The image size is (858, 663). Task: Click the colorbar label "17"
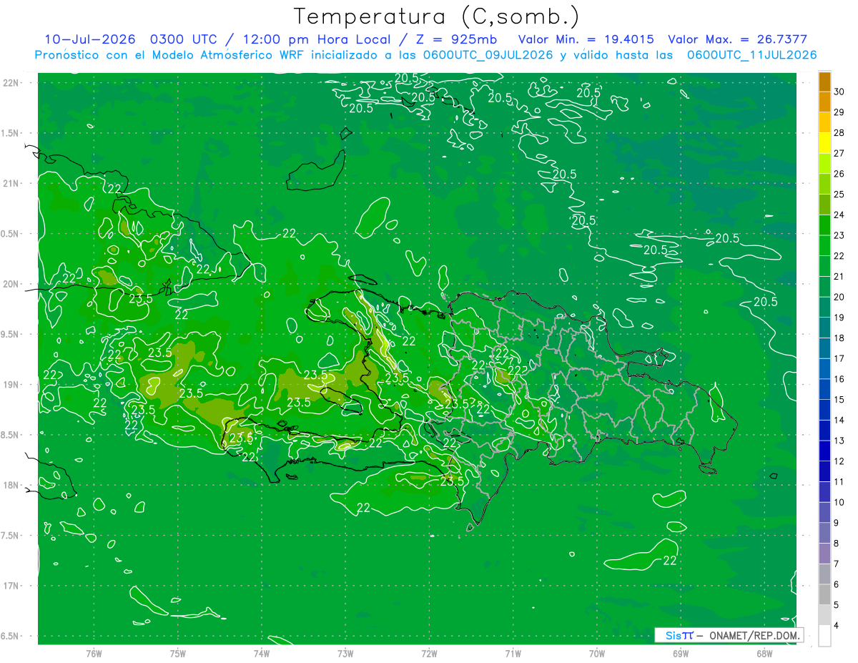click(x=839, y=358)
